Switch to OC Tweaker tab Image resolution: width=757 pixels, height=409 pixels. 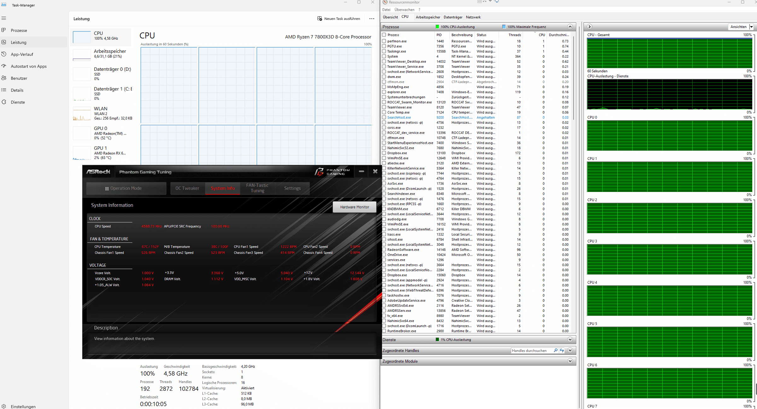pos(187,188)
